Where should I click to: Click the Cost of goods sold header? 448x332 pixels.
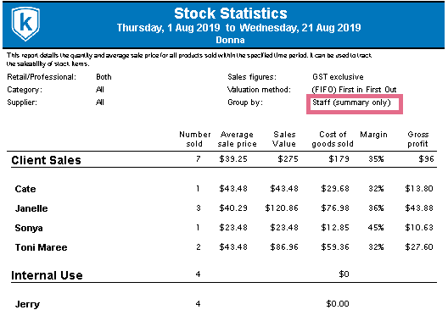point(333,139)
